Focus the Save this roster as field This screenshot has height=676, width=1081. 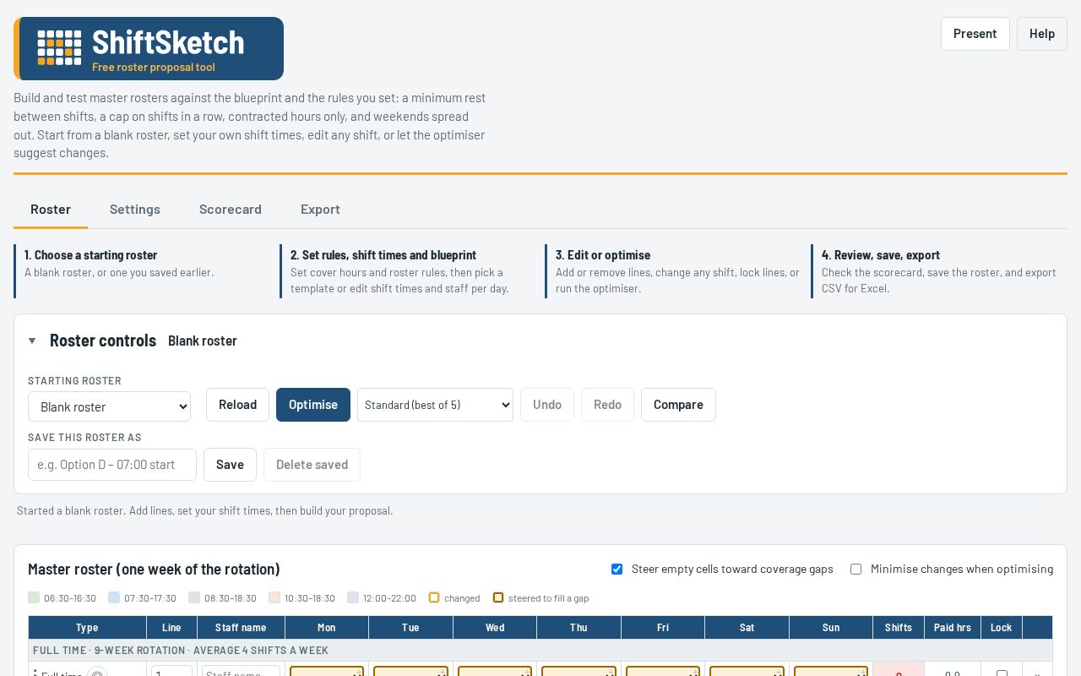pos(112,465)
